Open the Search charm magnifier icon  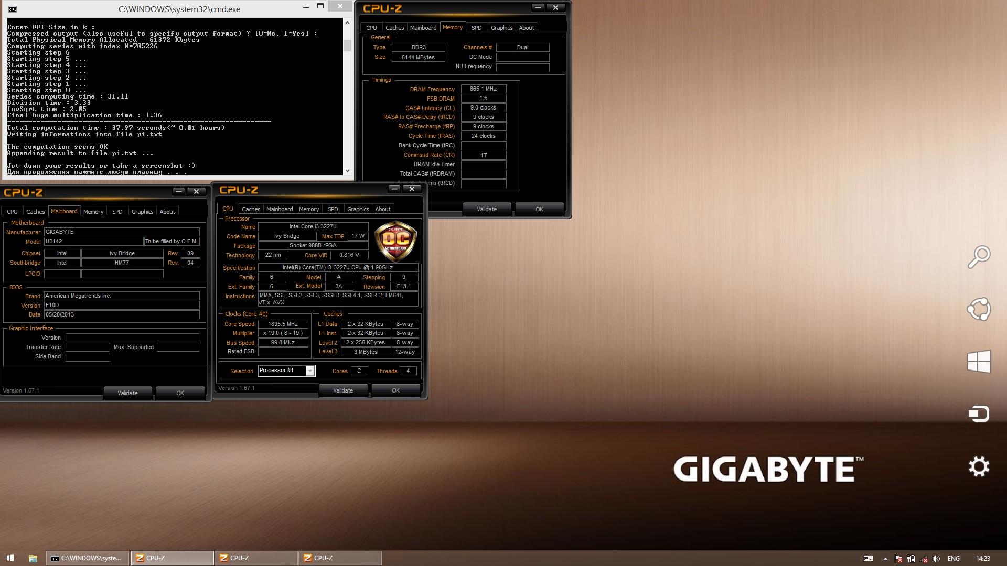pos(979,257)
